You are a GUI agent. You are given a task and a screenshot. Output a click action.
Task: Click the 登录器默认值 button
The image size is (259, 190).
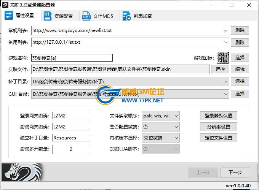[219, 116]
